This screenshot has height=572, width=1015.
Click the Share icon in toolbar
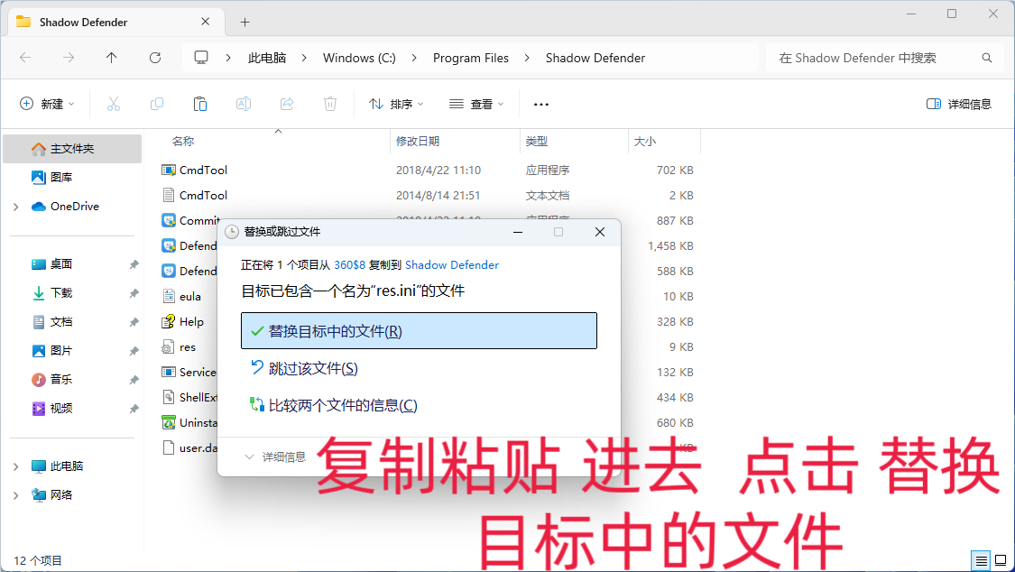pyautogui.click(x=287, y=104)
